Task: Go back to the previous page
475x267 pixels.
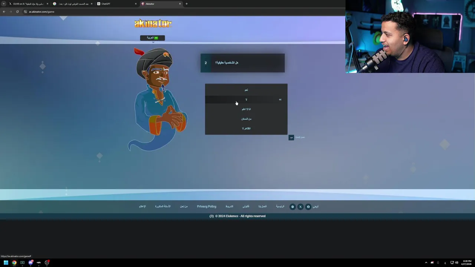Action: pyautogui.click(x=4, y=11)
